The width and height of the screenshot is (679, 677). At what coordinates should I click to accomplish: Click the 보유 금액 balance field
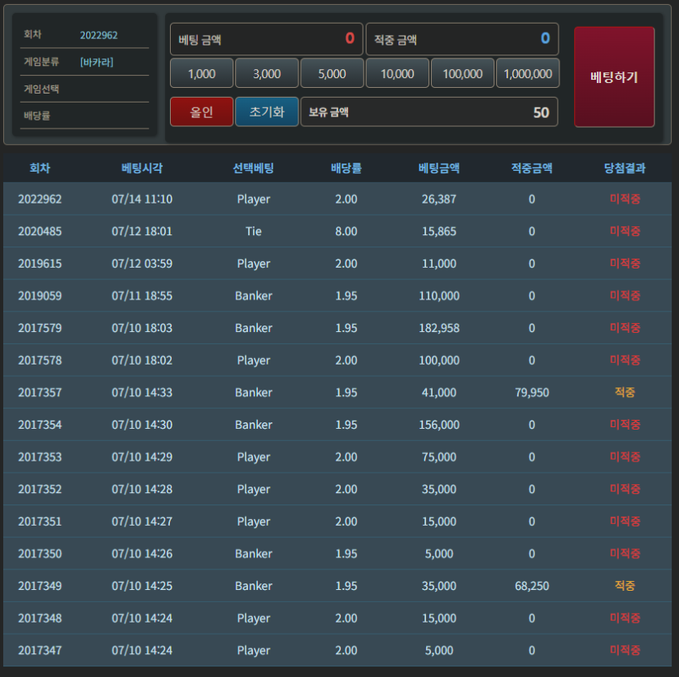tap(429, 111)
